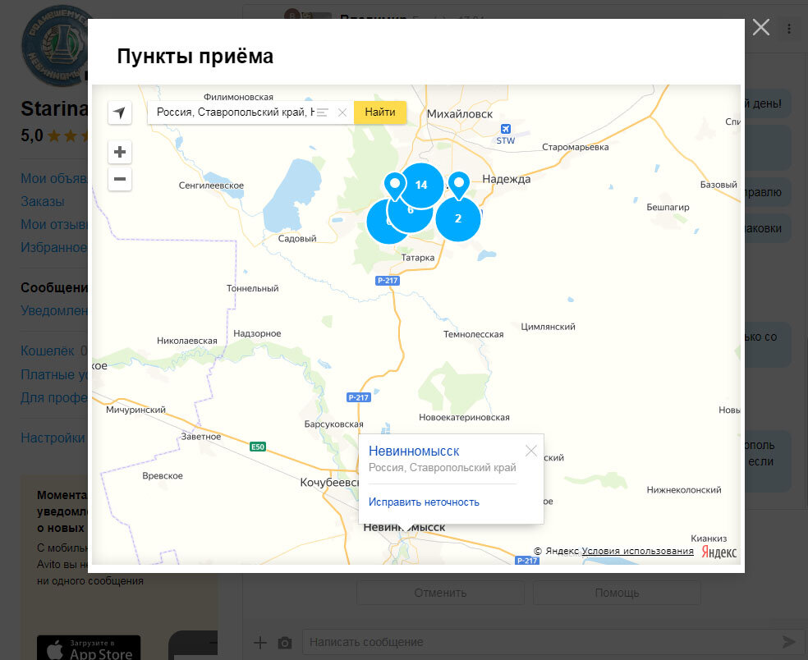Image resolution: width=808 pixels, height=660 pixels.
Task: Click the Темнолесская label on map
Action: click(x=474, y=334)
